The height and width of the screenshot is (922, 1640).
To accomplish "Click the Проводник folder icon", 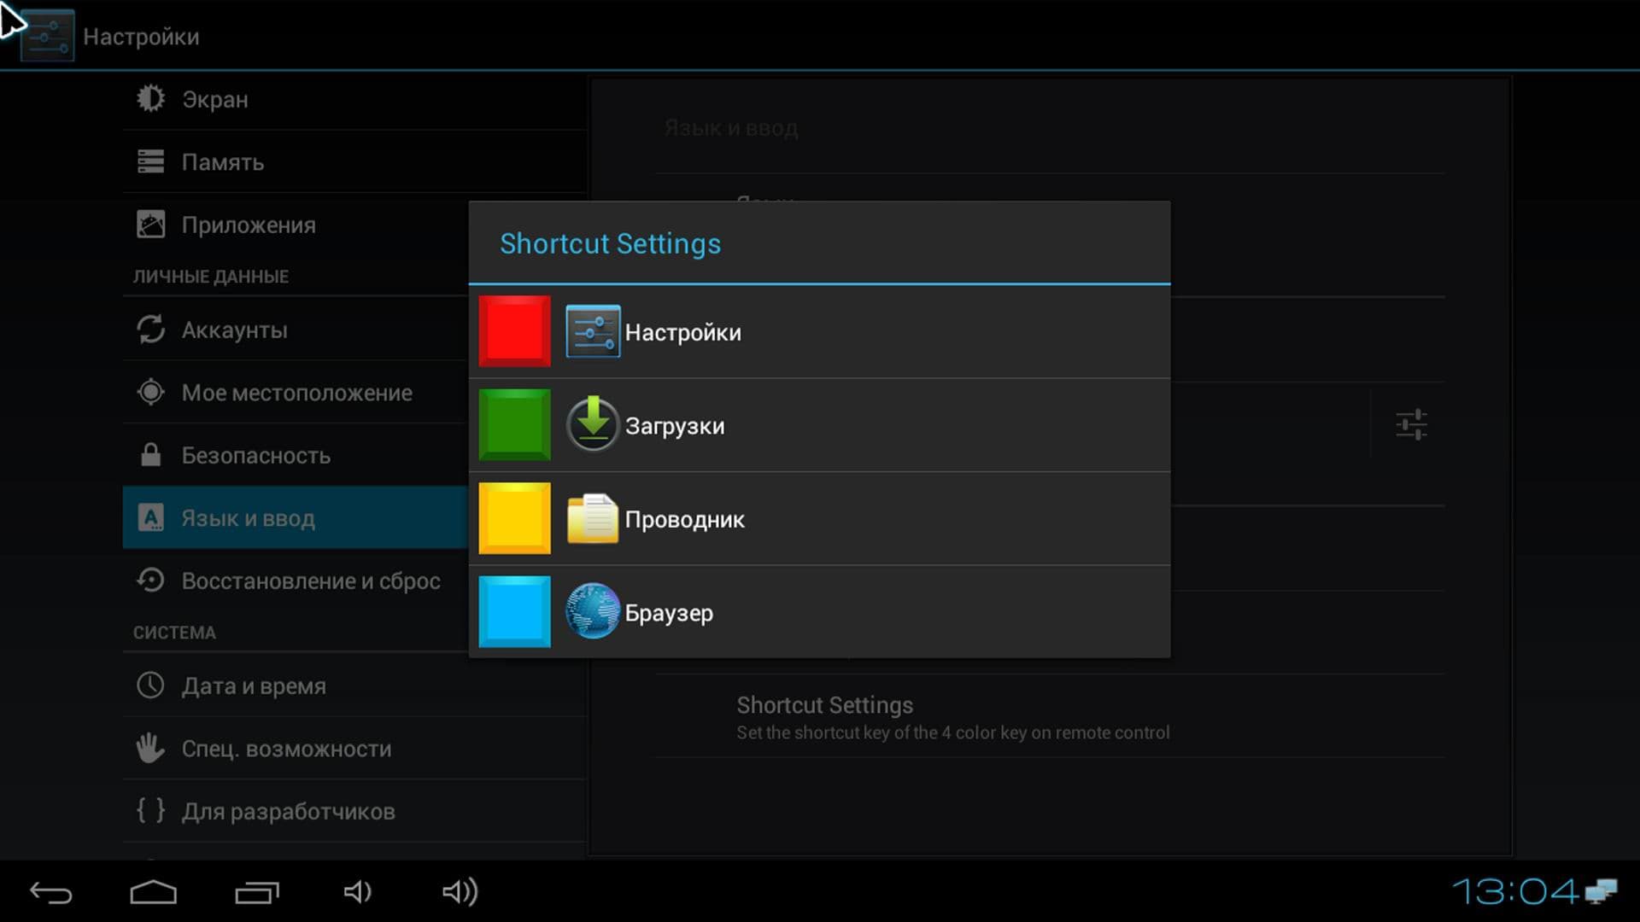I will (593, 518).
